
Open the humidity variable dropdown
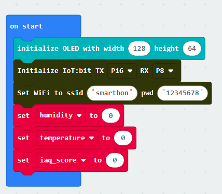(x=61, y=115)
